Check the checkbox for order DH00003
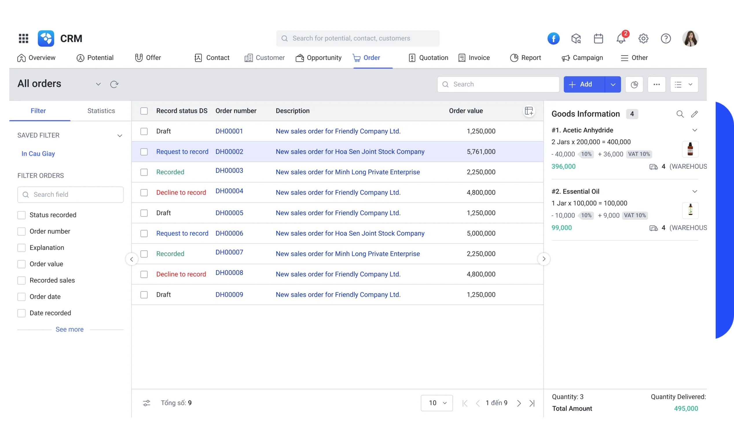The image size is (734, 442). pos(144,172)
